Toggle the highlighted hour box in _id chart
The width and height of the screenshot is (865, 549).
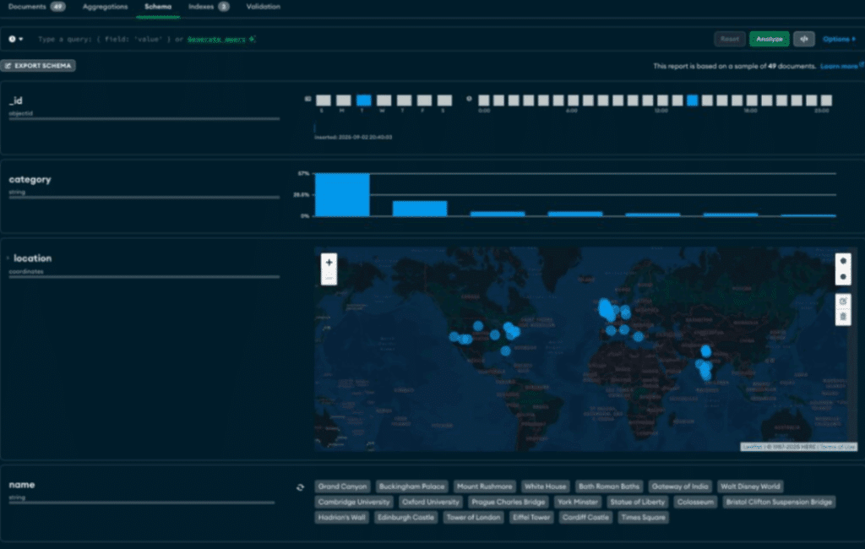(x=692, y=100)
